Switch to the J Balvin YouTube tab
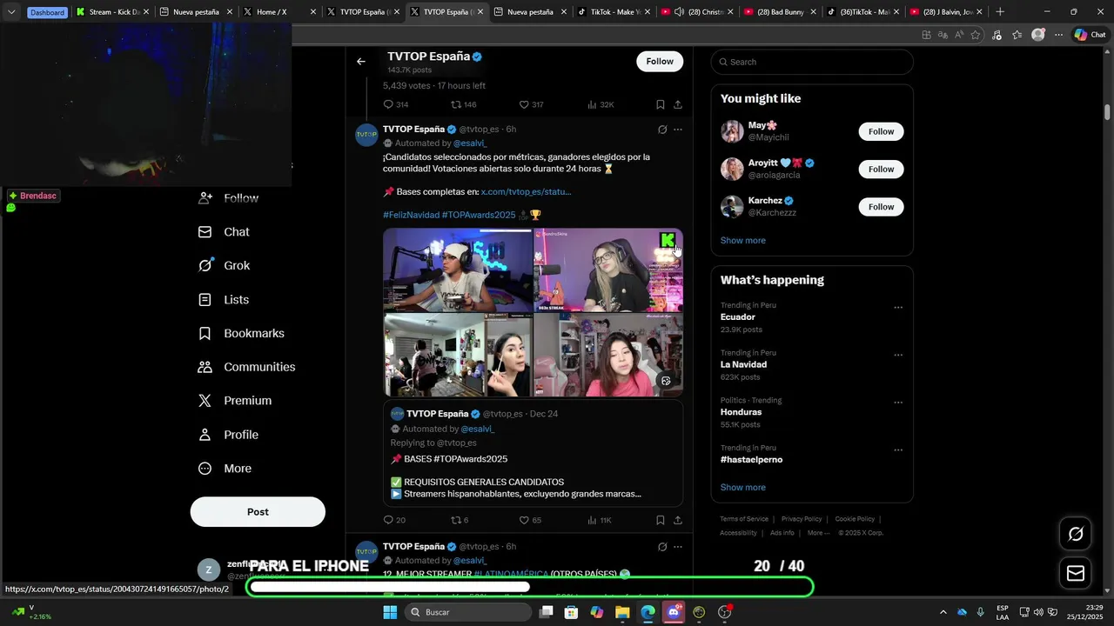Viewport: 1114px width, 626px height. click(946, 12)
